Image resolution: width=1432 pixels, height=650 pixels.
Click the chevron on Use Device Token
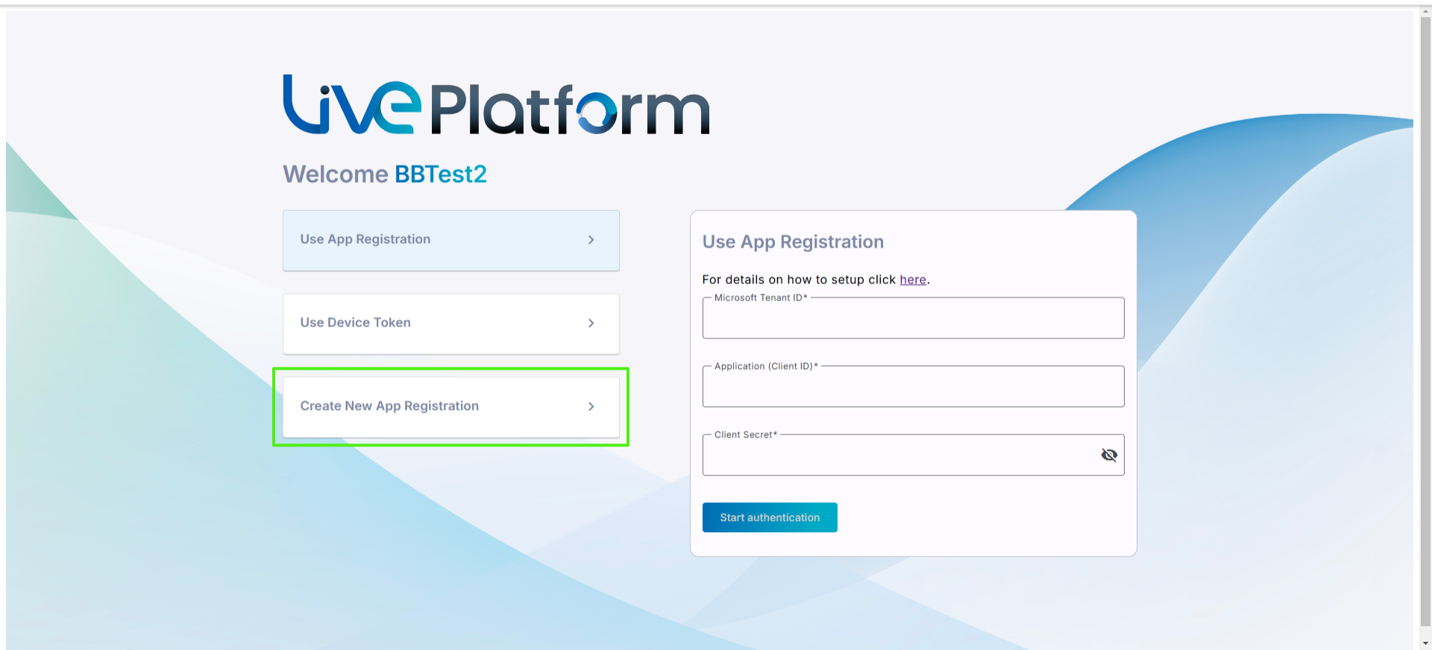point(591,324)
